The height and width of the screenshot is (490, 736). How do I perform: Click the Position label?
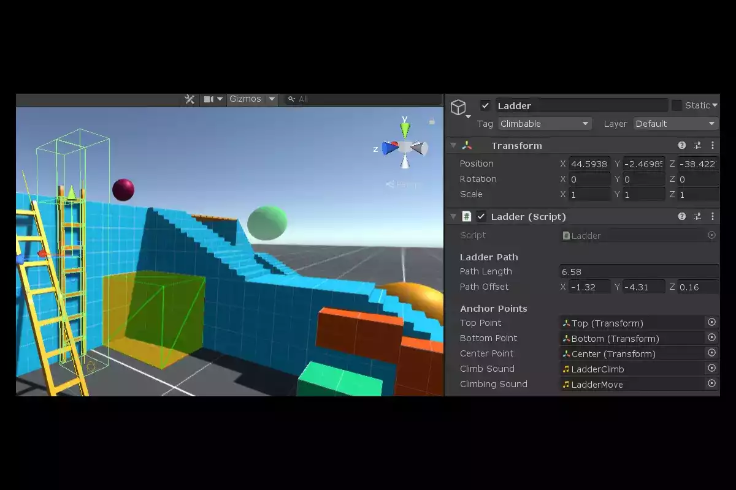[x=477, y=164]
